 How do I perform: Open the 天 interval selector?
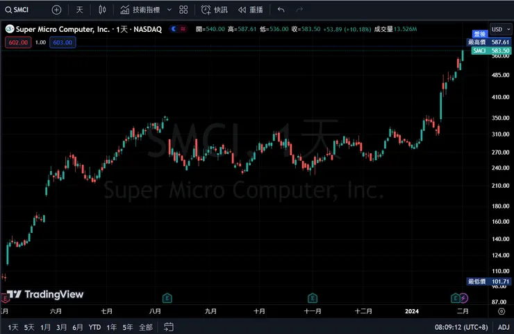(x=80, y=10)
